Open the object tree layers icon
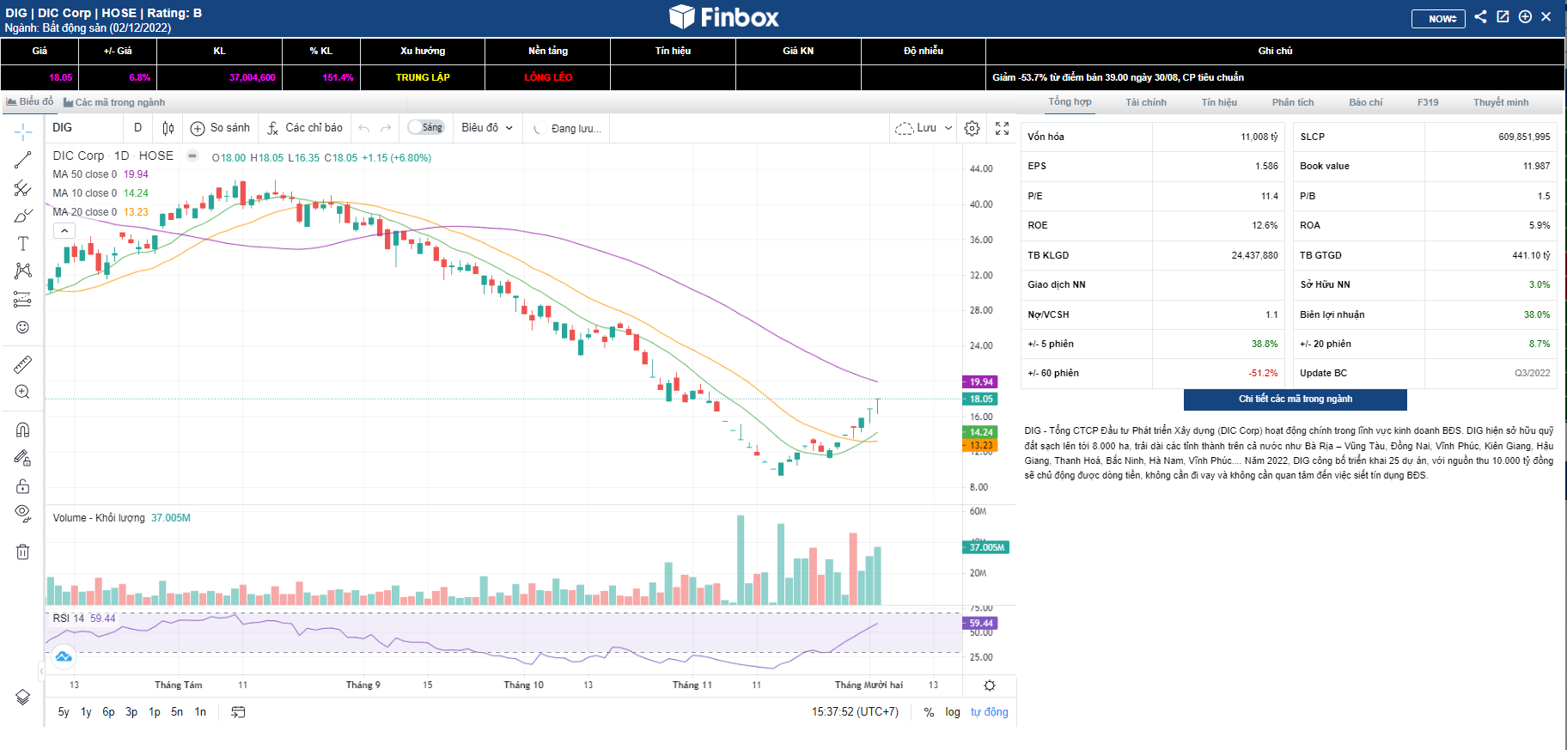The image size is (1567, 750). (23, 697)
